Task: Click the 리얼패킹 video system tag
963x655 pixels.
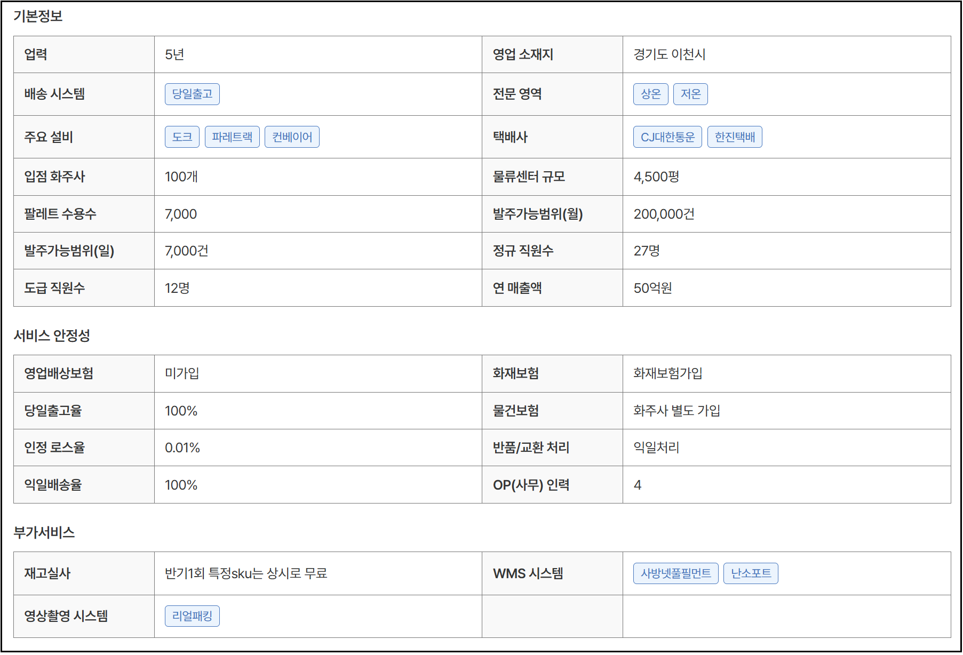Action: pos(192,616)
